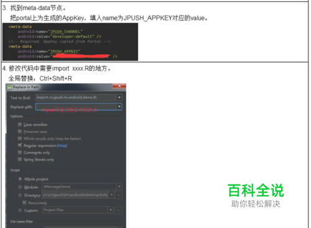Screen dimensions: 311x228
Task: Open the Replace with history dropdown
Action: click(119, 107)
